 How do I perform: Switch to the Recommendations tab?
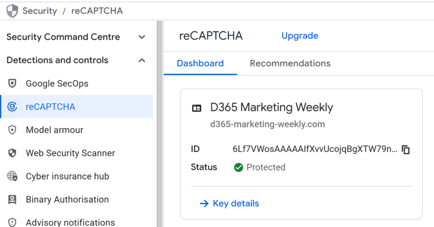(x=290, y=64)
